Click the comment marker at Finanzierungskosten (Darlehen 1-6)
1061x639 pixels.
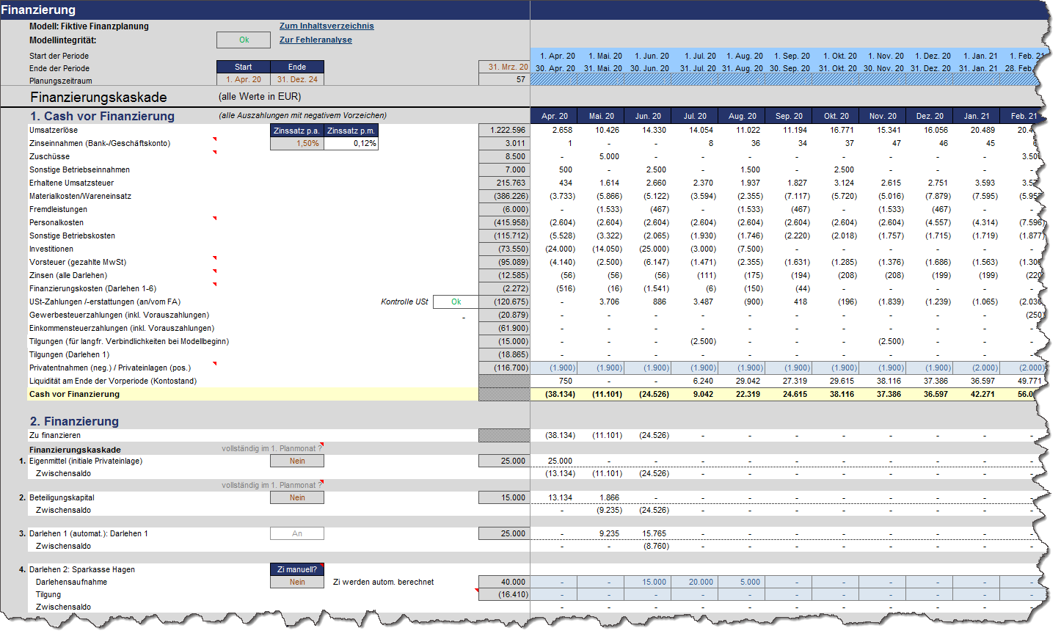tap(214, 284)
